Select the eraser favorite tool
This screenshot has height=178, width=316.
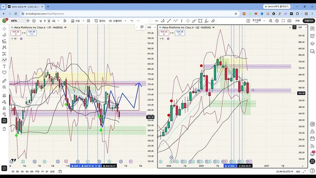click(x=213, y=21)
